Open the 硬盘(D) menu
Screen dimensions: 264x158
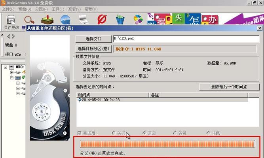(25, 9)
